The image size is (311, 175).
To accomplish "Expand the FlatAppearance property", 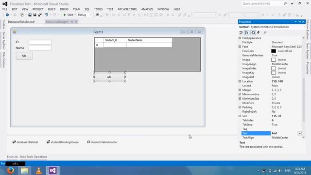I will (x=240, y=38).
